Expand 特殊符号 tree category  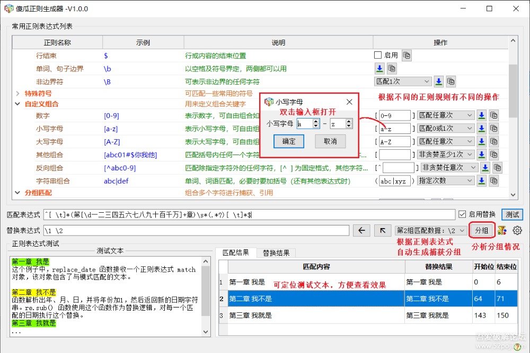[17, 94]
